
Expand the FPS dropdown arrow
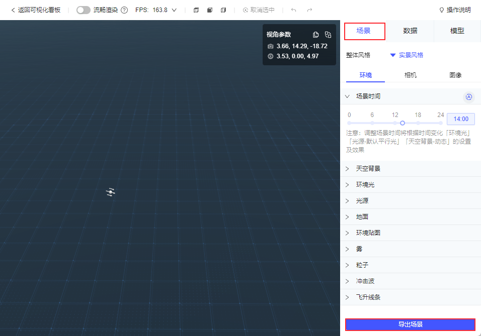click(x=174, y=10)
